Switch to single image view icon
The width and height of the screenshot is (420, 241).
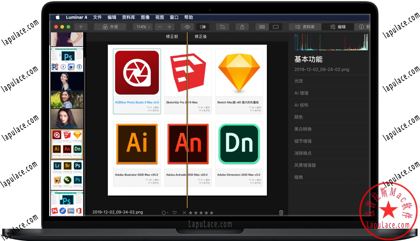(276, 27)
